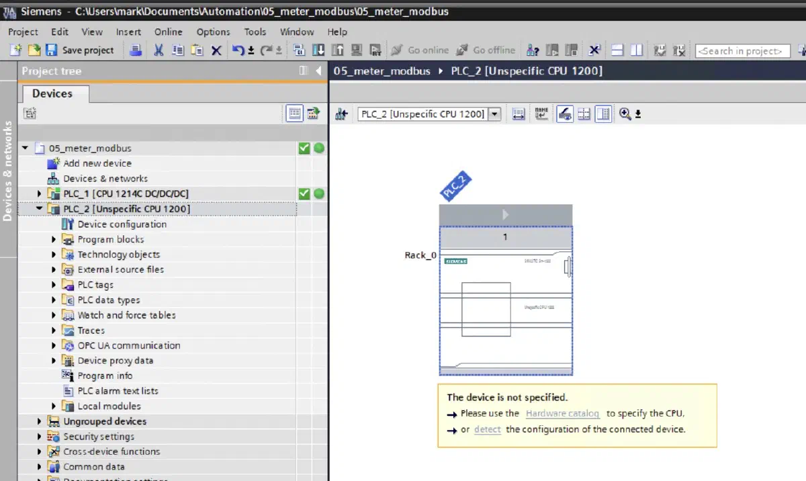The width and height of the screenshot is (806, 481).
Task: Expand the Ungrouped devices folder
Action: (40, 422)
